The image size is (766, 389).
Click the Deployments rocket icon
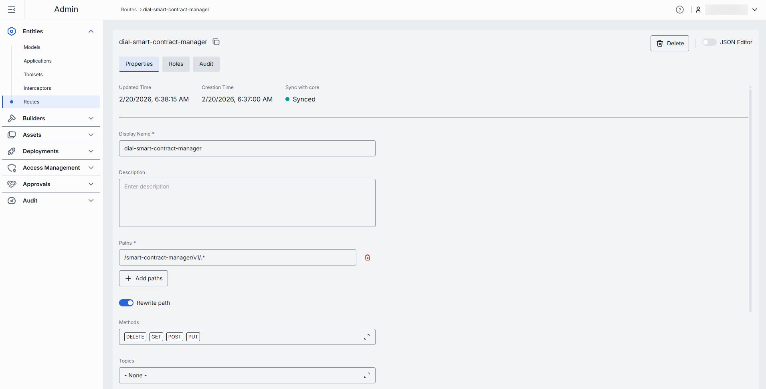coord(12,151)
